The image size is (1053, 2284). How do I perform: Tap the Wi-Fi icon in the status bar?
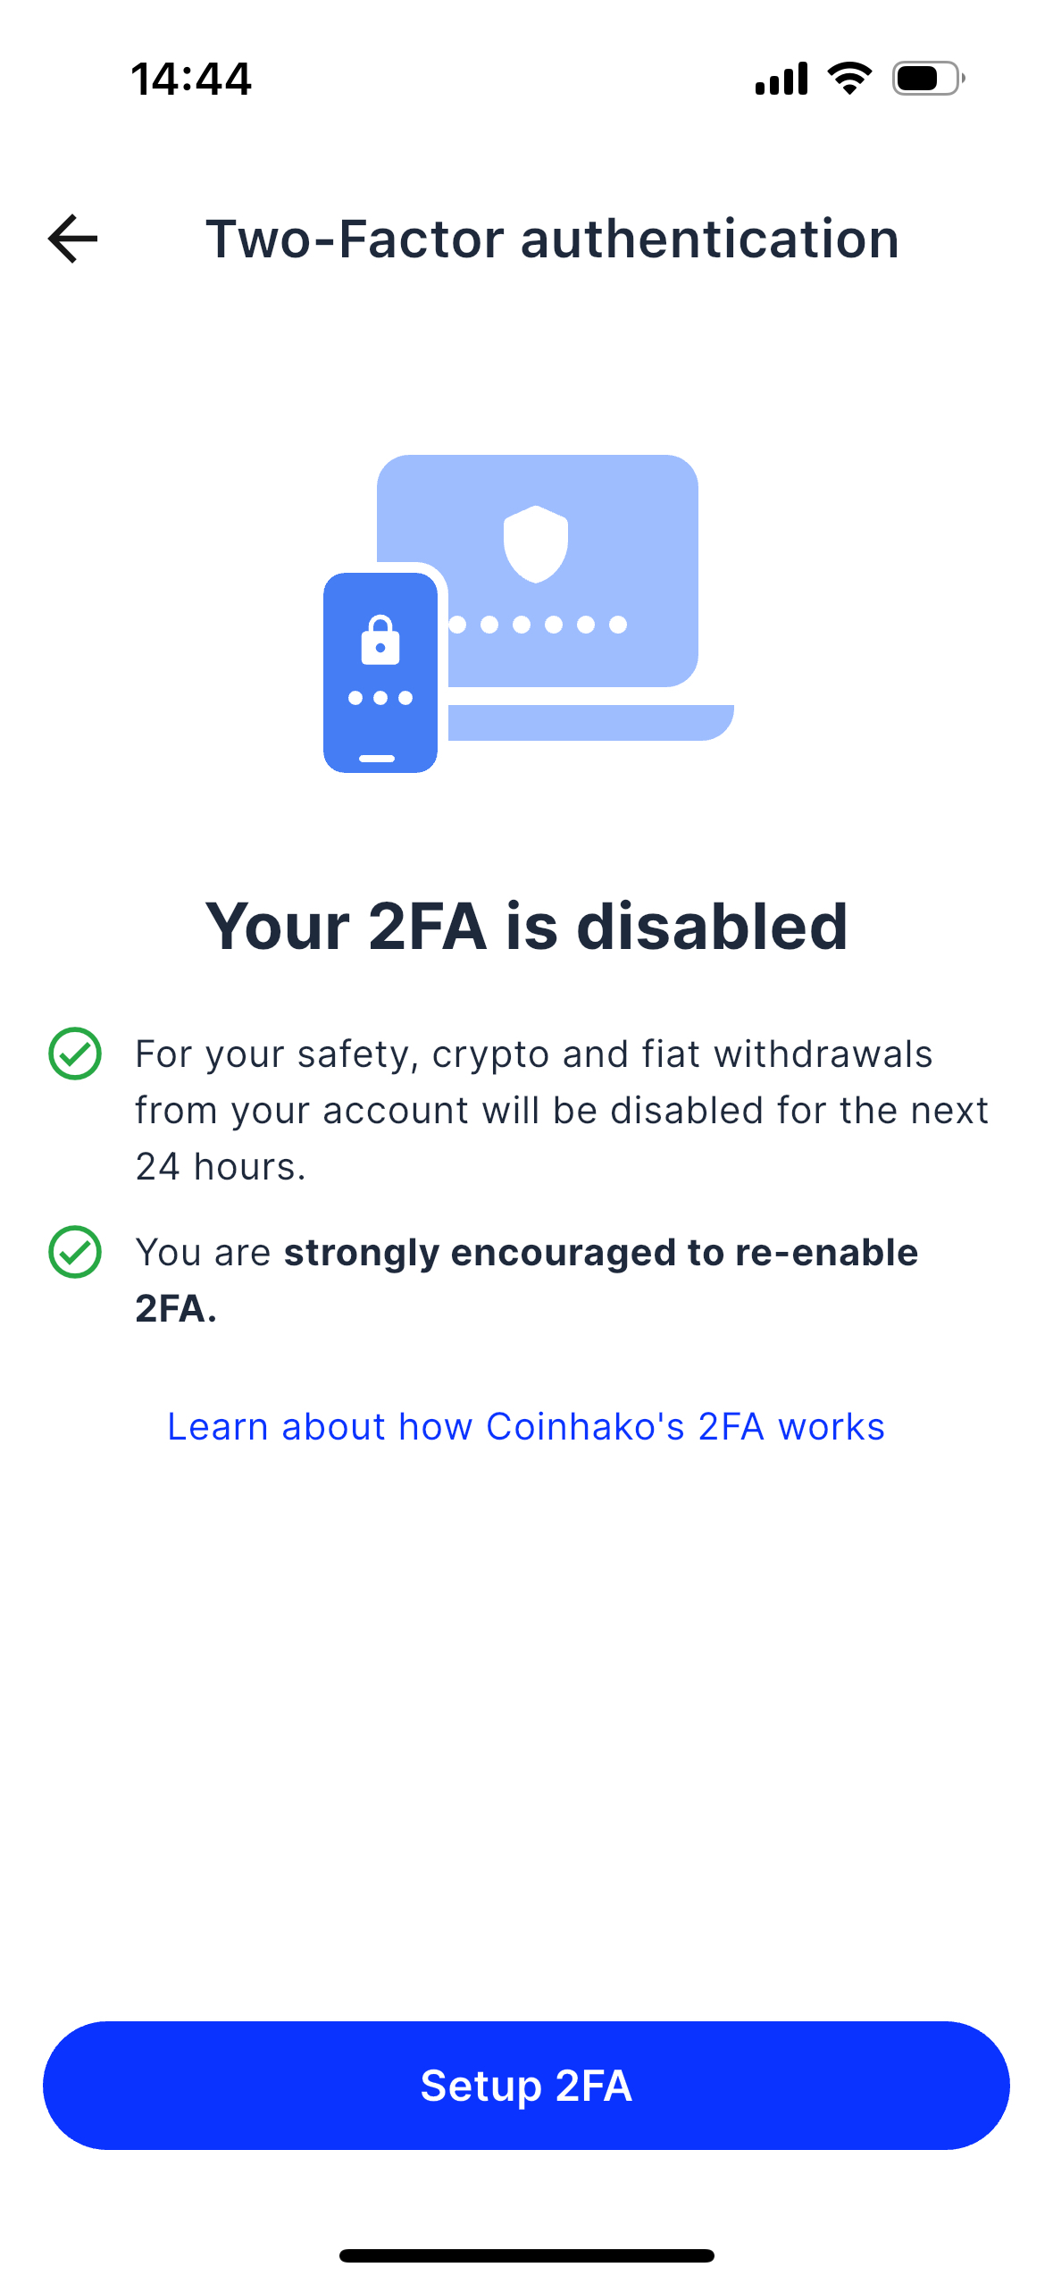click(x=849, y=79)
